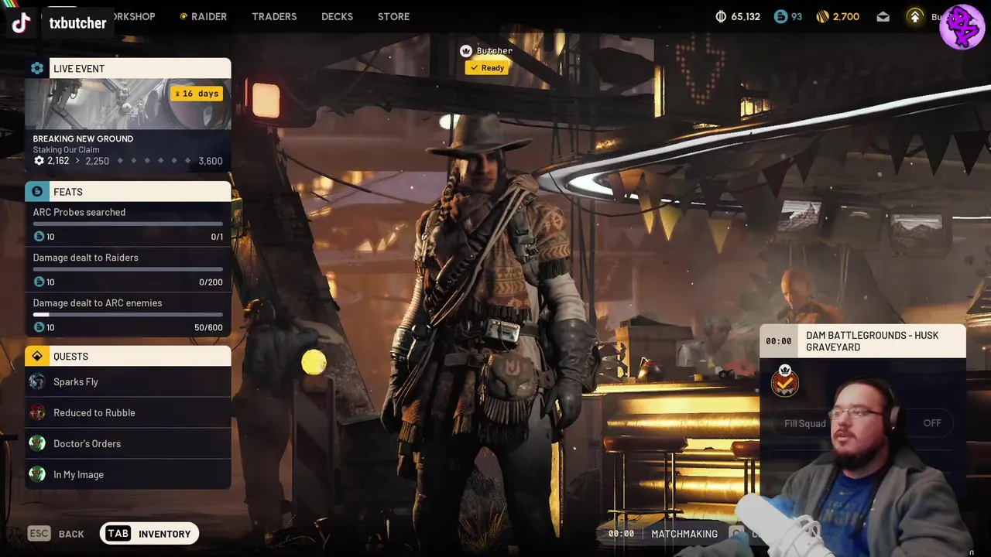The width and height of the screenshot is (991, 557).
Task: Open the DECKS tab
Action: pyautogui.click(x=337, y=16)
